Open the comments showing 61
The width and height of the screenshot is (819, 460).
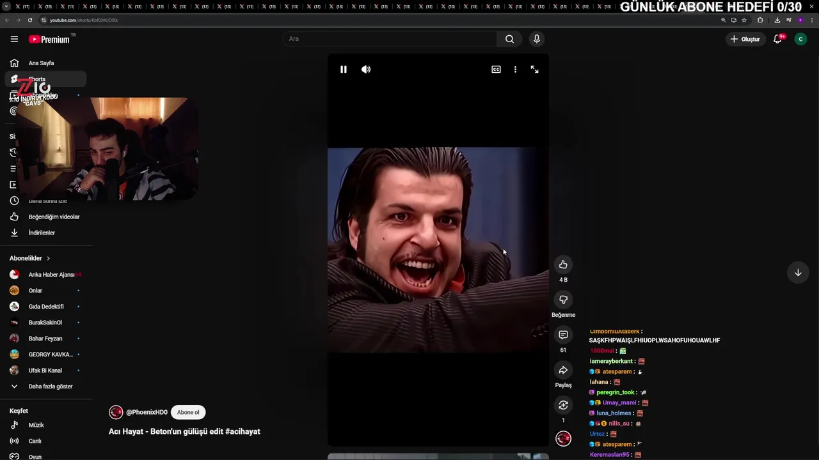tap(563, 335)
